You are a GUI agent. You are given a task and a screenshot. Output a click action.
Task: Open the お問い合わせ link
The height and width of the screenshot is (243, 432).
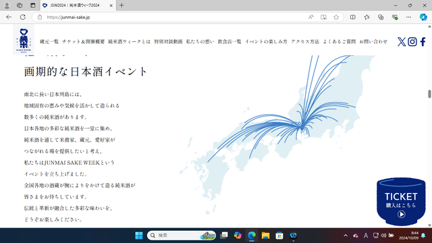(373, 42)
